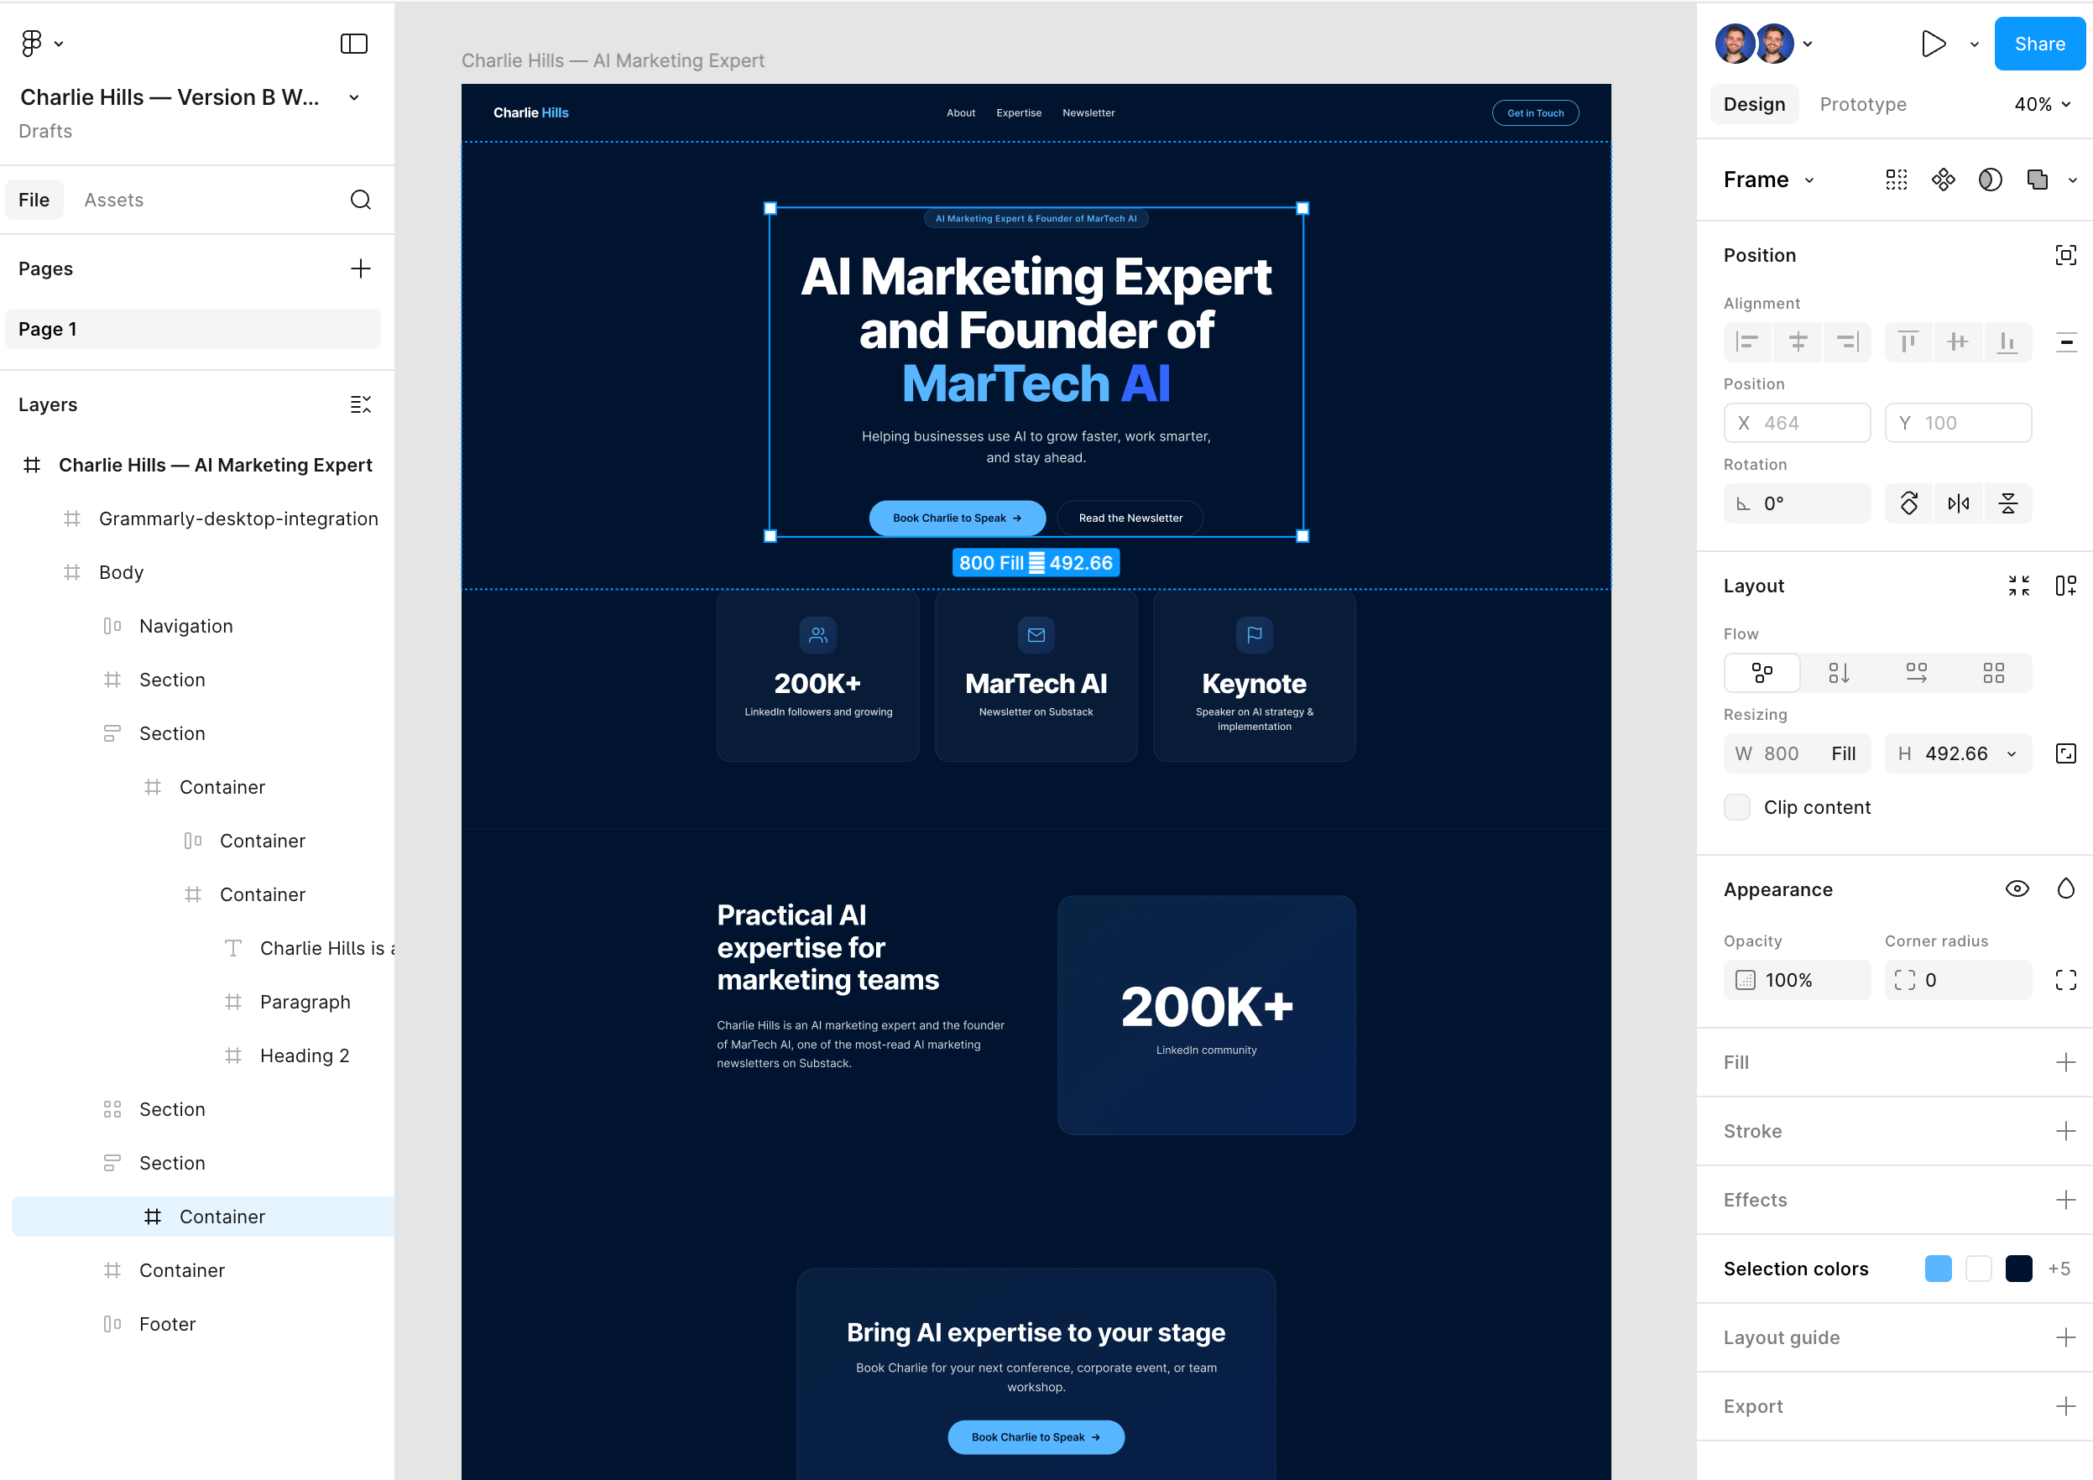Click the mask icon next to Frame options
Viewport: 2093px width, 1480px height.
coord(2038,180)
